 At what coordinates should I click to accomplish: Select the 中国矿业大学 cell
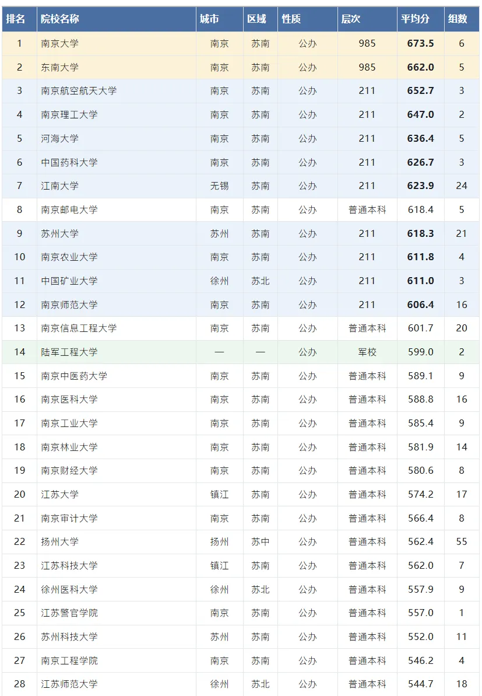point(116,281)
